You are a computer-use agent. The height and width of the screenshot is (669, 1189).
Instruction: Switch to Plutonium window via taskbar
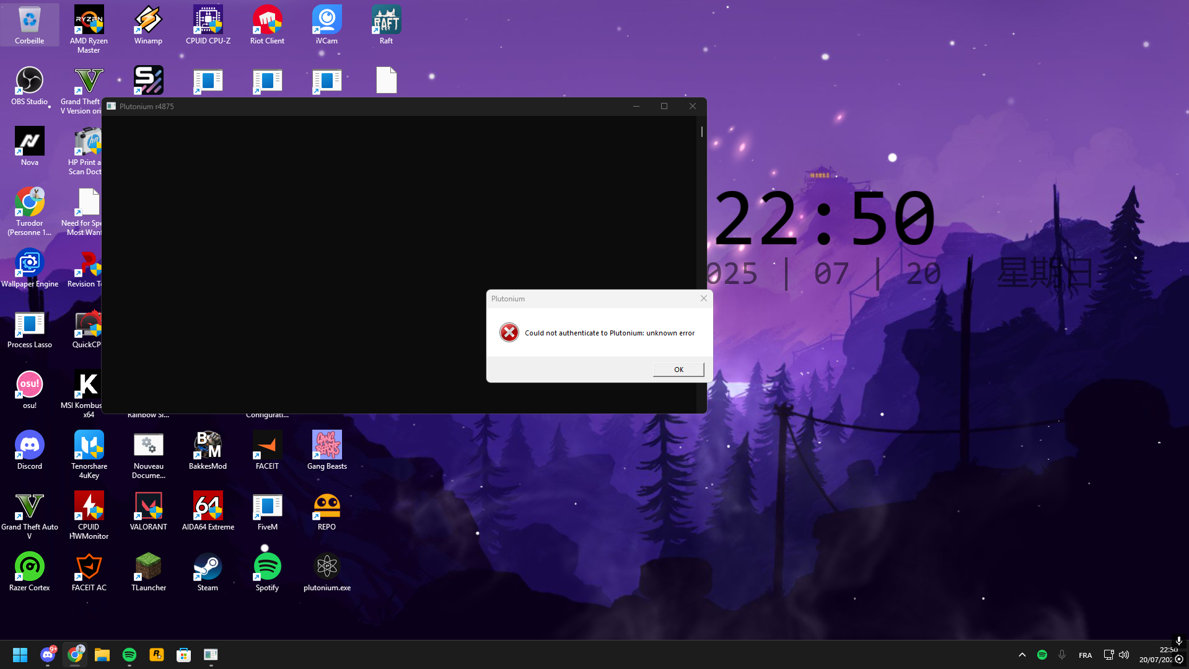tap(211, 655)
